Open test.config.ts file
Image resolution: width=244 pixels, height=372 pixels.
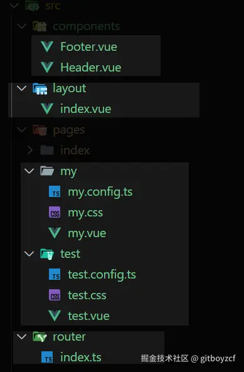(102, 275)
